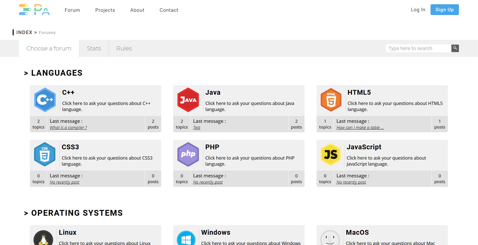Click the C++ '2 posts' count
478x245 pixels.
tap(153, 124)
